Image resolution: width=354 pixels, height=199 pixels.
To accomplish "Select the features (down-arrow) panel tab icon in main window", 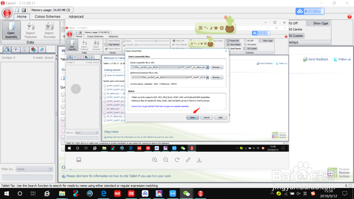I will [x=16, y=49].
